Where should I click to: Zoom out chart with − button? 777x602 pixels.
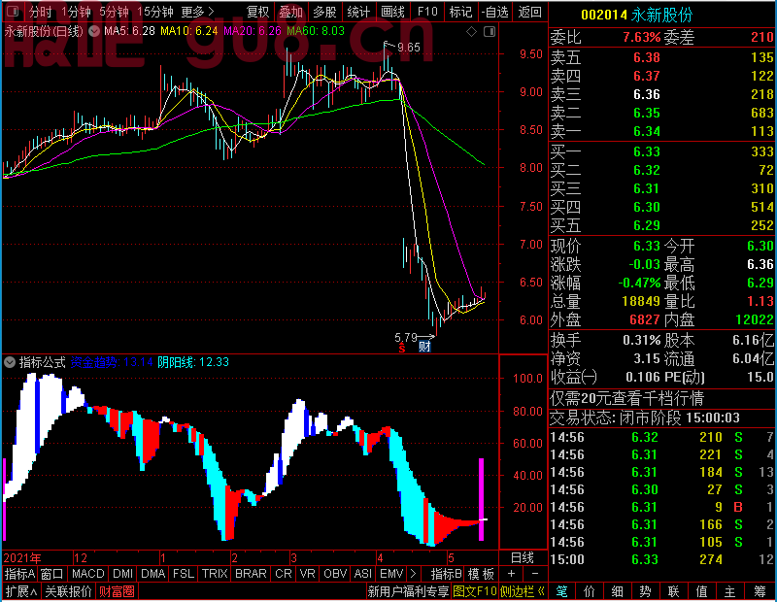pyautogui.click(x=535, y=574)
